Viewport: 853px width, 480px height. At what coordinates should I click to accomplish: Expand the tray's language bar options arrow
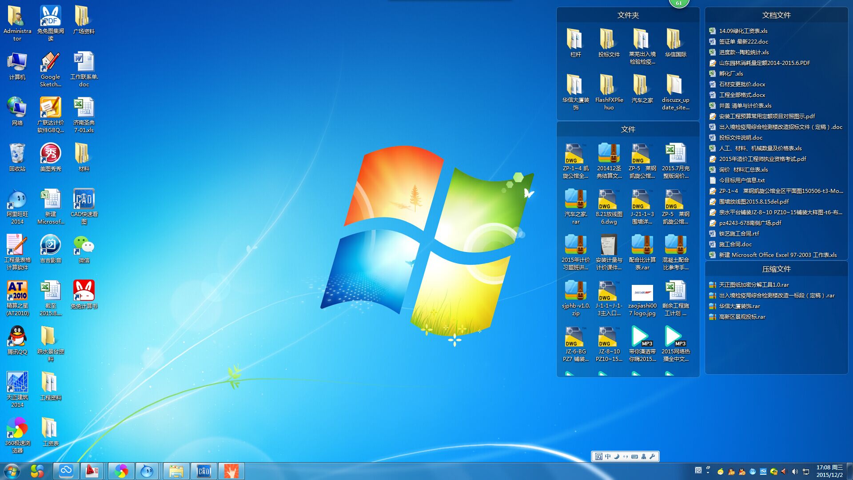(x=708, y=473)
